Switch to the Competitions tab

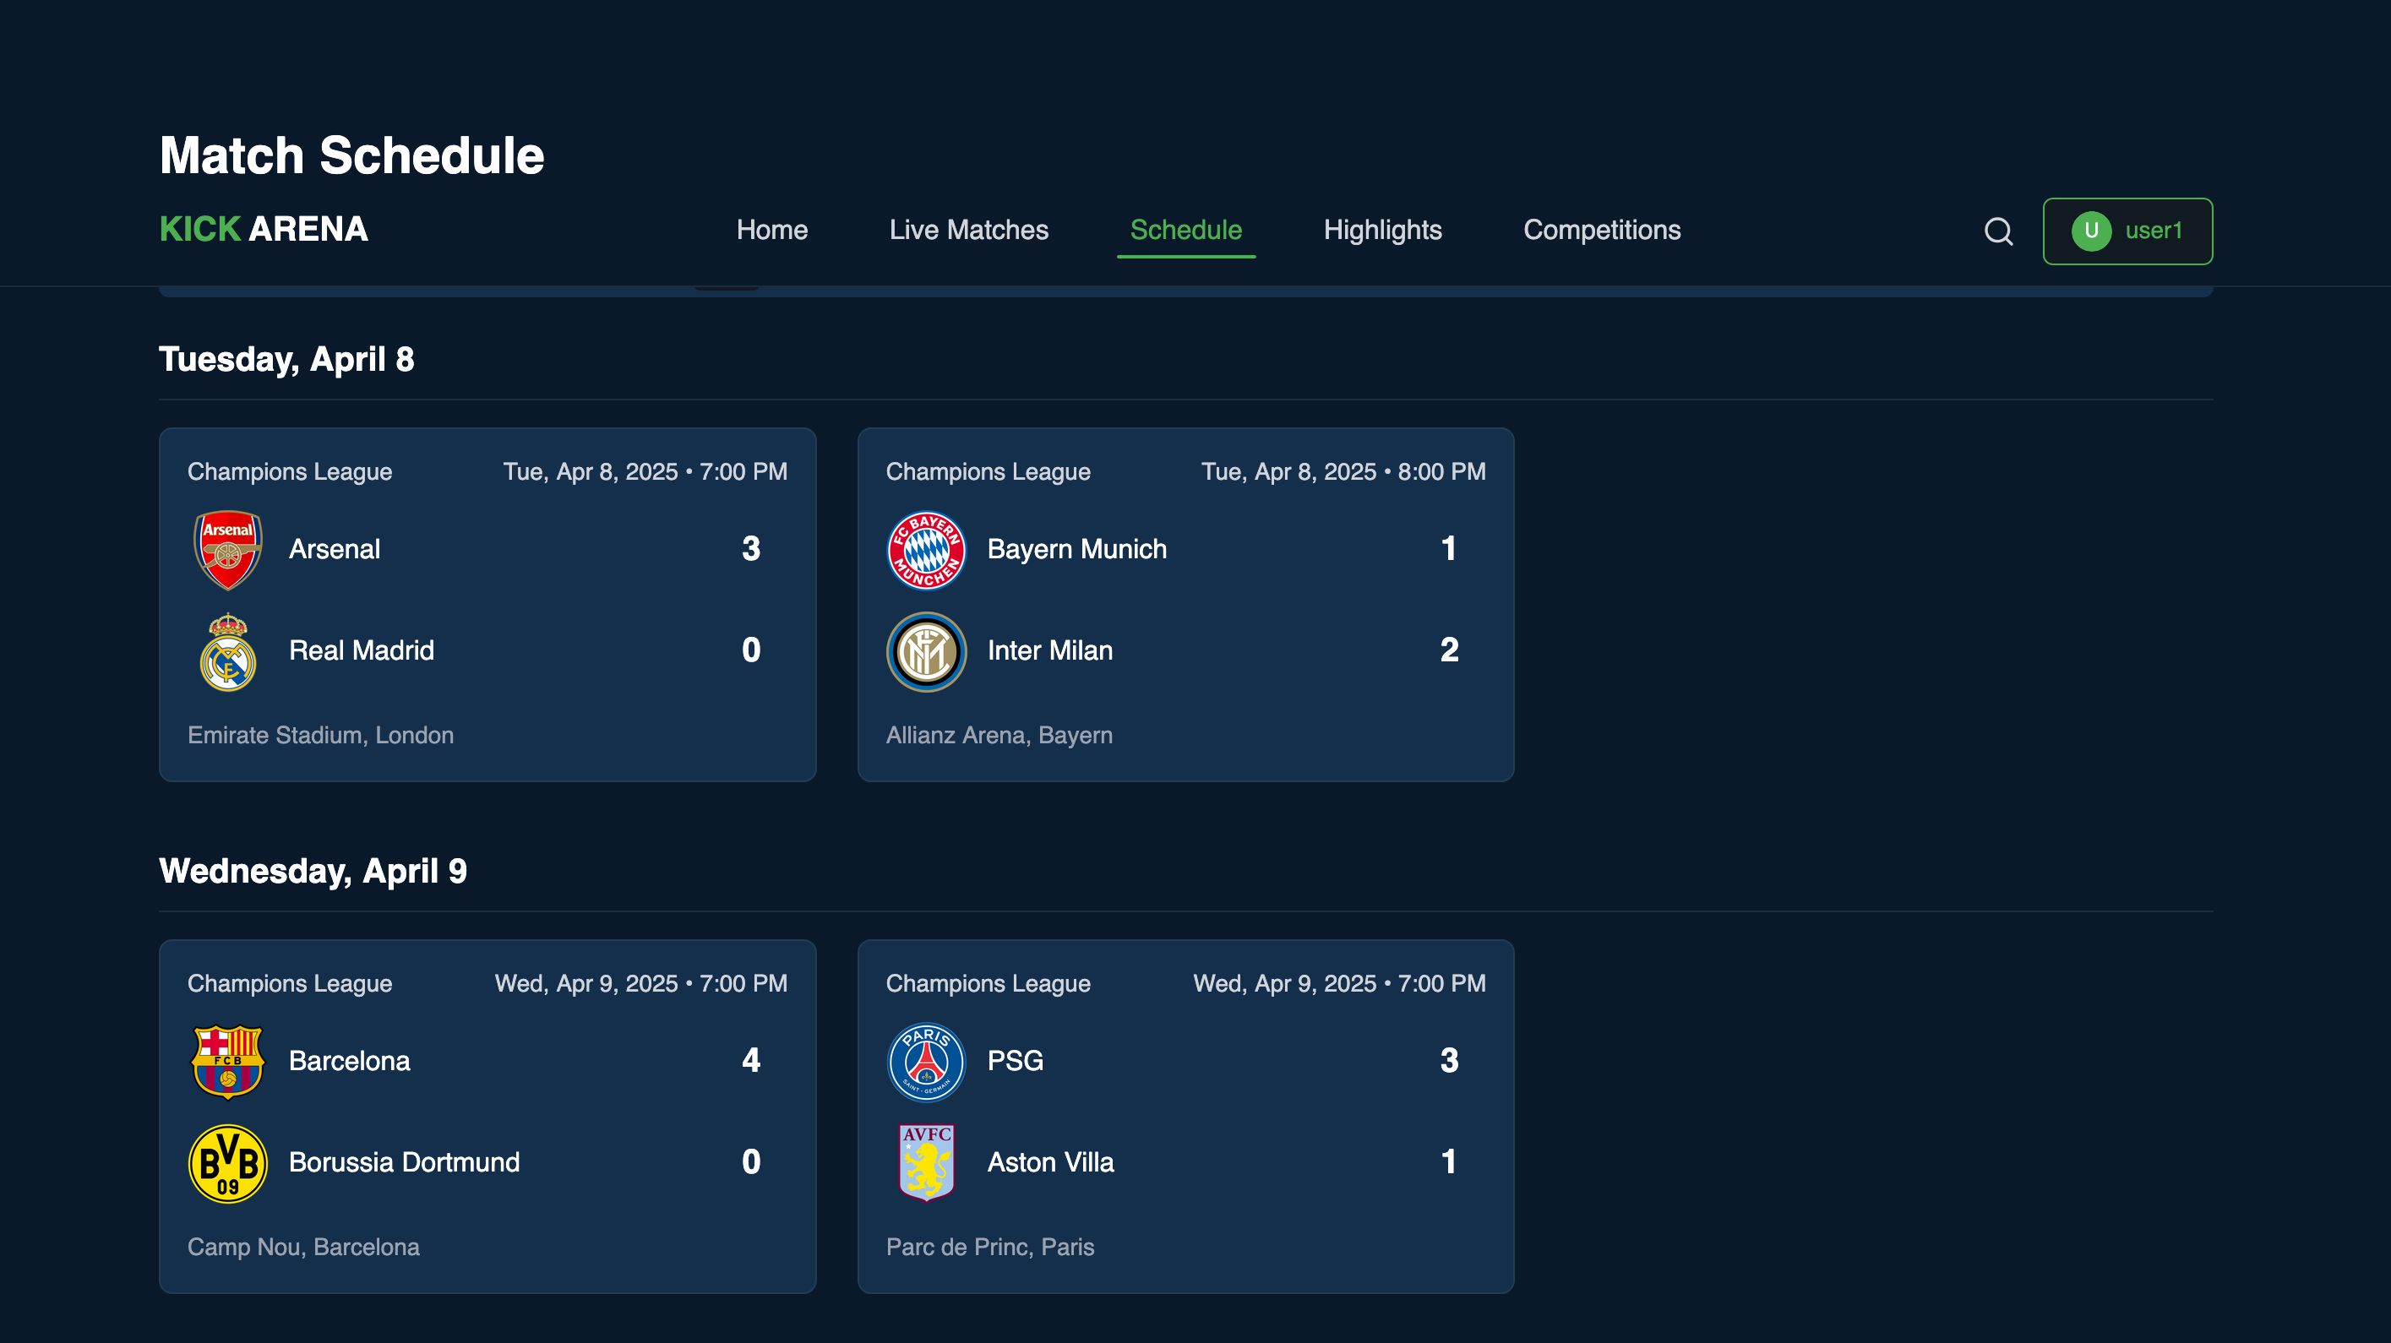[1601, 231]
